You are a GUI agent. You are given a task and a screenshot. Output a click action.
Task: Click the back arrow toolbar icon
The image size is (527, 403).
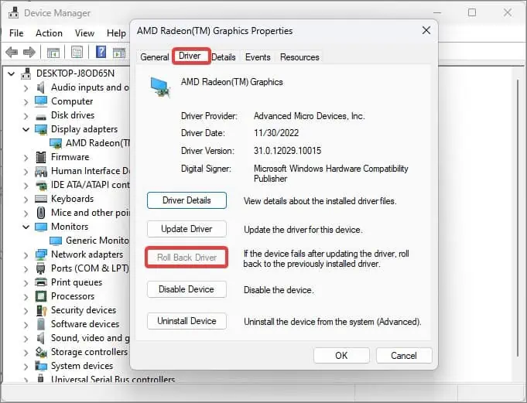tap(12, 53)
